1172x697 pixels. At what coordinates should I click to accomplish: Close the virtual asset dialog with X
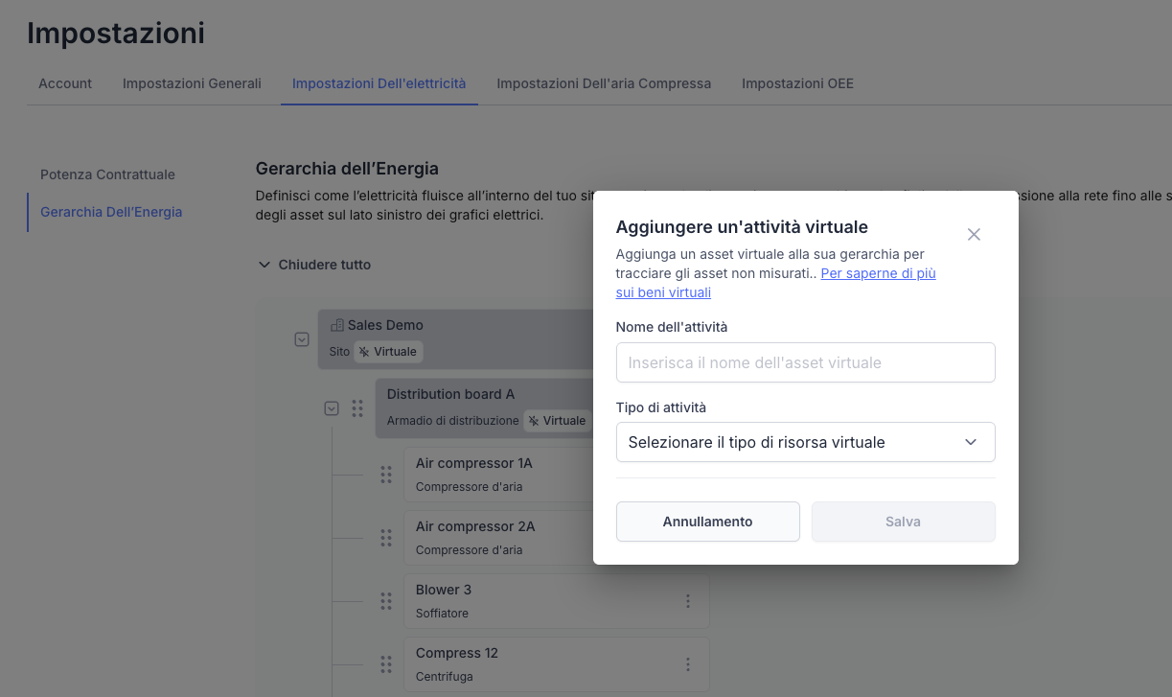pyautogui.click(x=974, y=235)
